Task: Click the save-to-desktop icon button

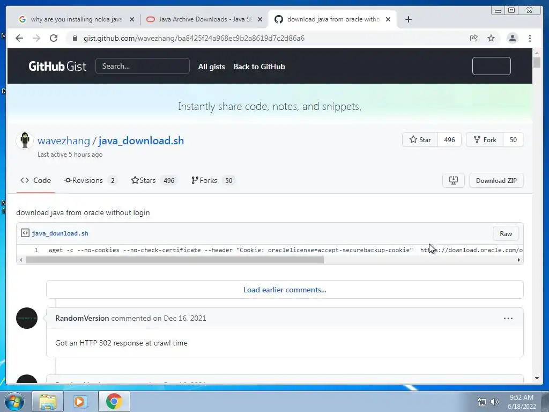Action: pos(454,180)
